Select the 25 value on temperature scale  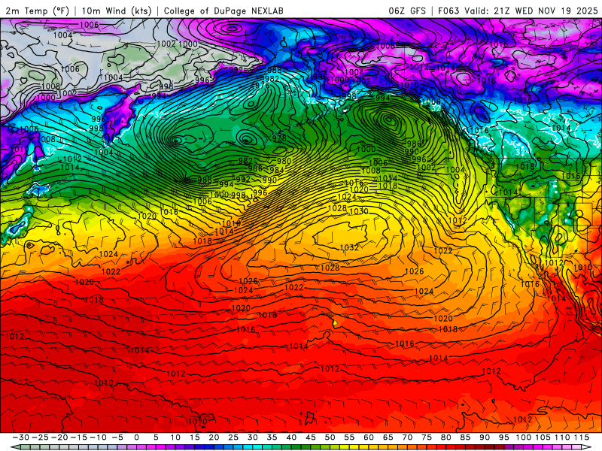pos(233,437)
